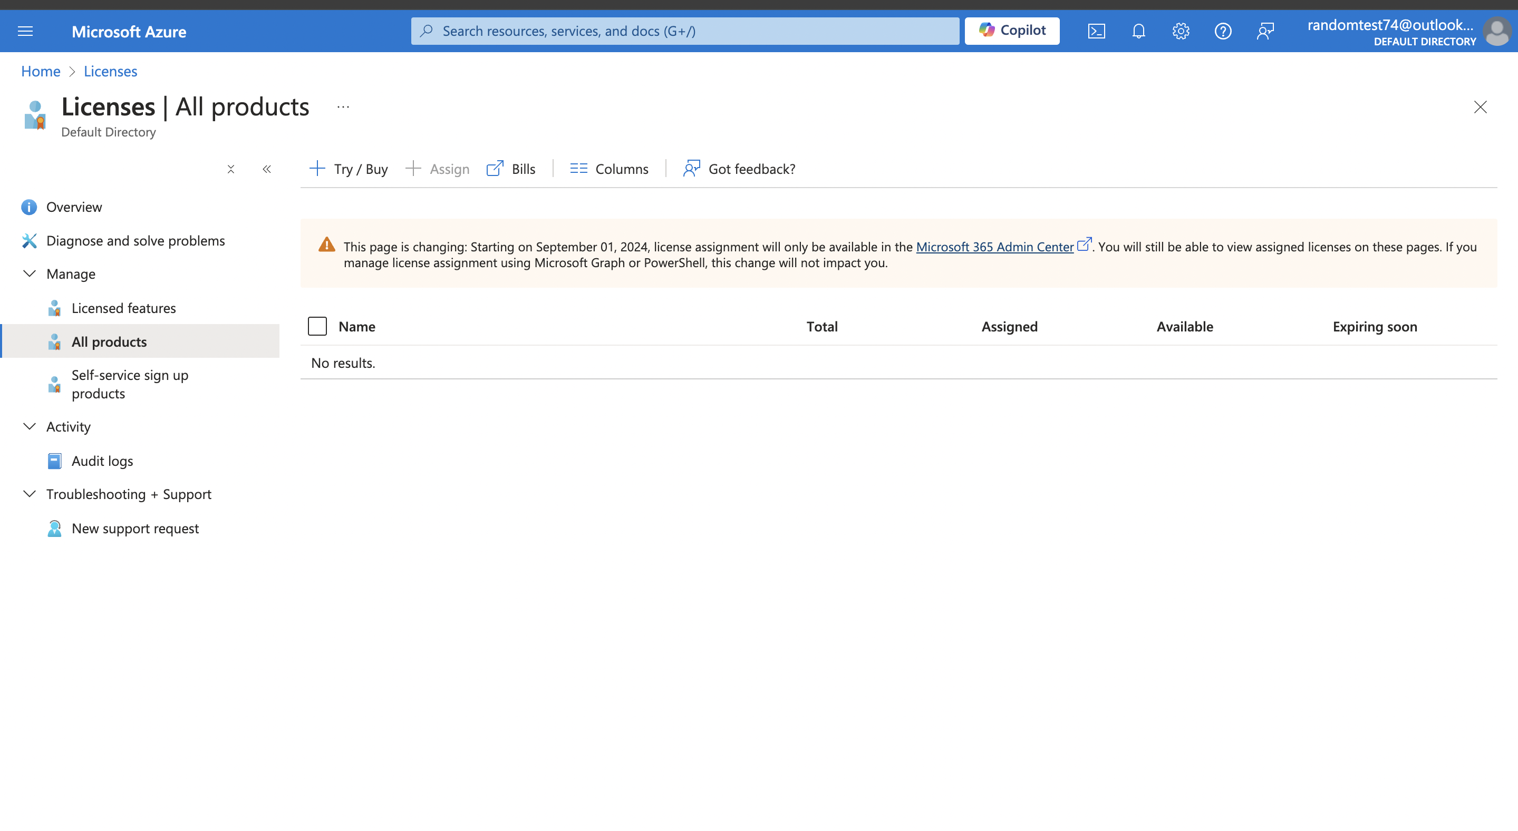Follow the Microsoft 365 Admin Center link

tap(995, 247)
